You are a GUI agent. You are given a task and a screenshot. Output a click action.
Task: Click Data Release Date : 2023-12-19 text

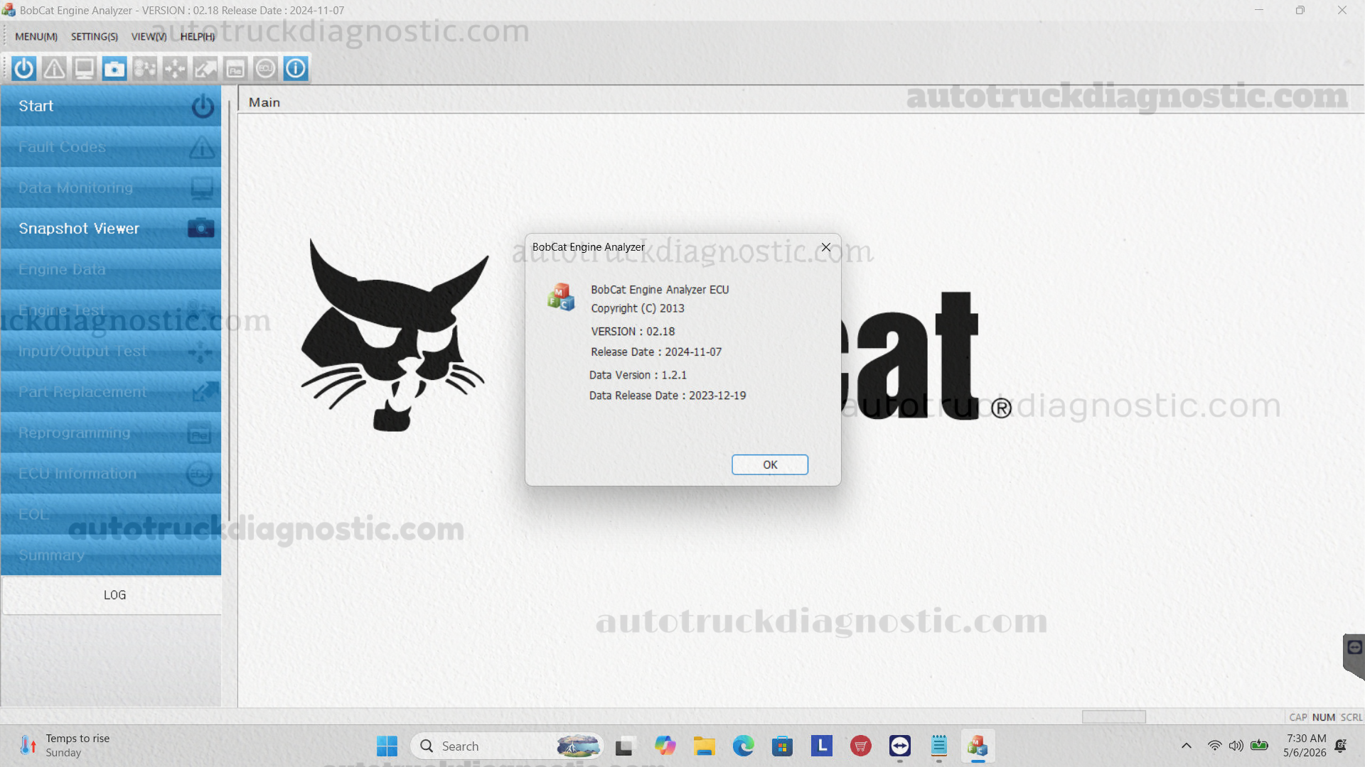(x=668, y=396)
